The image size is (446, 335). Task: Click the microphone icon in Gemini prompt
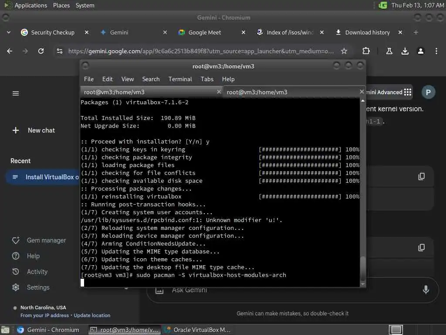pyautogui.click(x=426, y=290)
